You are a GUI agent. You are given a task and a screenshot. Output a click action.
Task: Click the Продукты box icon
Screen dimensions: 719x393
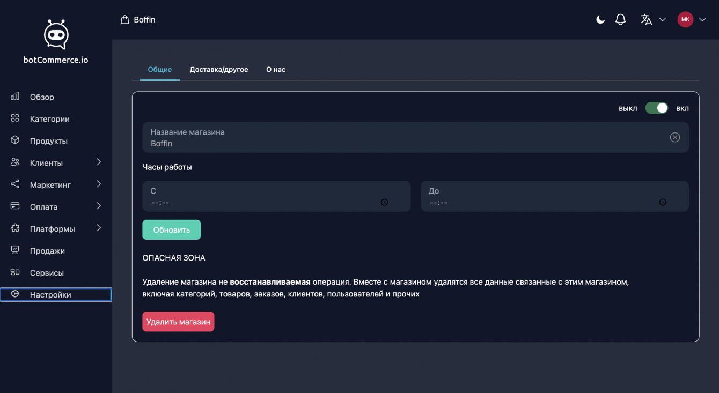point(15,140)
